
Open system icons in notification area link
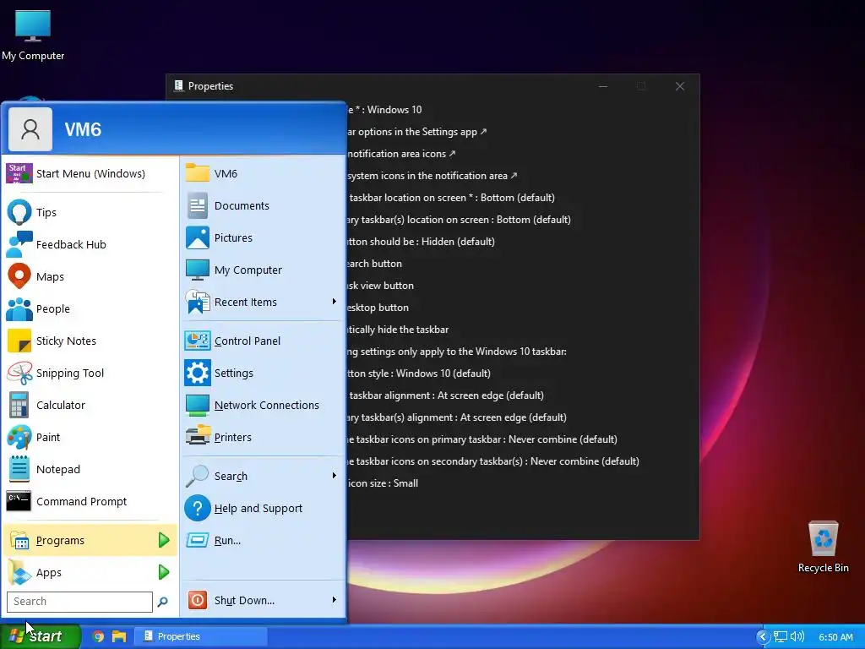tap(432, 176)
